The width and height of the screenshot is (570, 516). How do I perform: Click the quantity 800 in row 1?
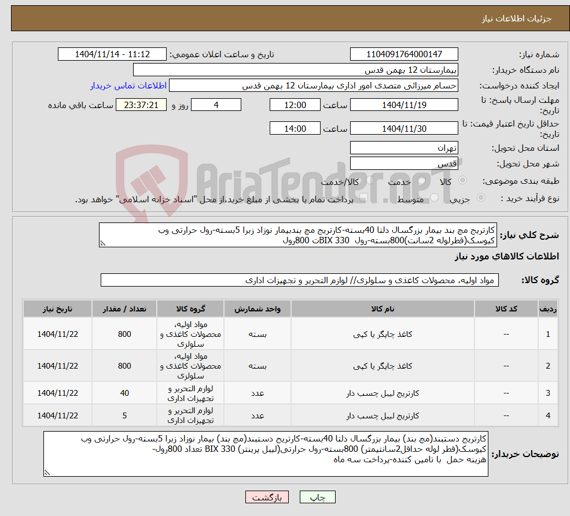tap(124, 334)
